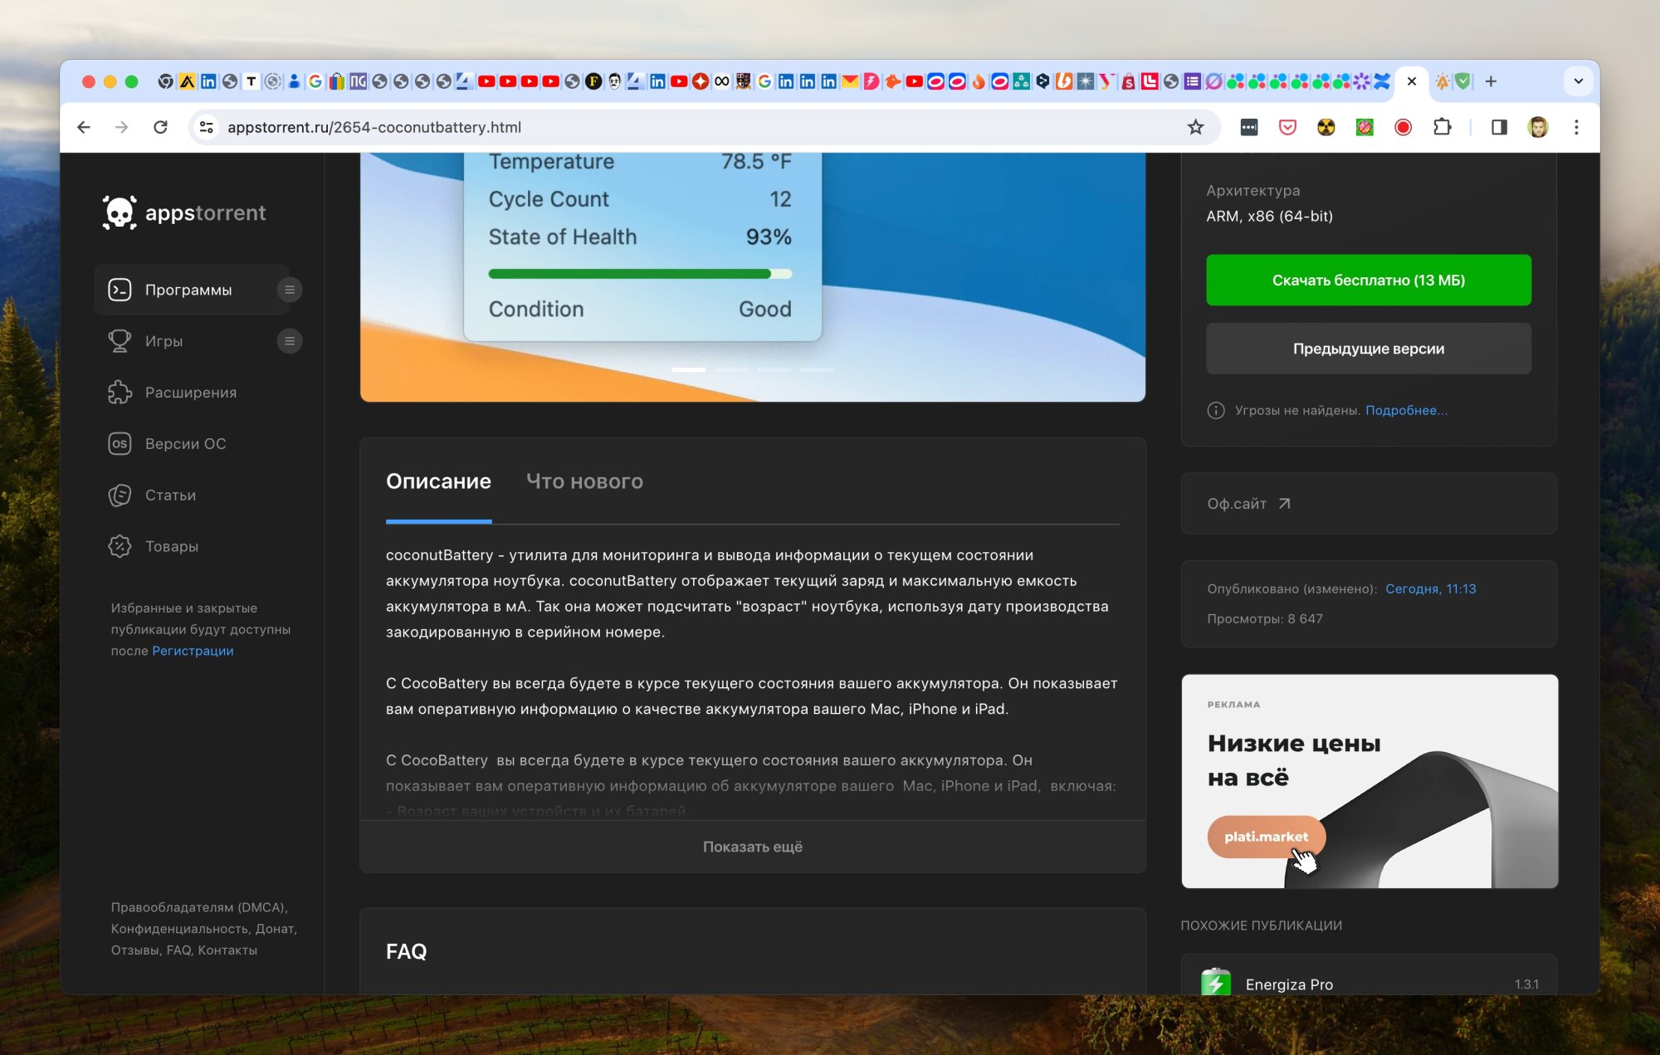The height and width of the screenshot is (1055, 1660).
Task: Click the plati.market ad banner button
Action: [x=1266, y=837]
